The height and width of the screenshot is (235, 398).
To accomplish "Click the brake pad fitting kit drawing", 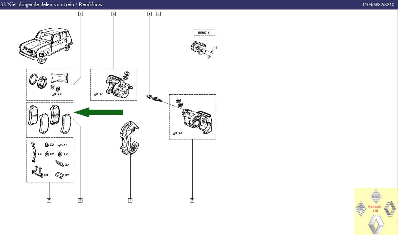I will pyautogui.click(x=50, y=161).
